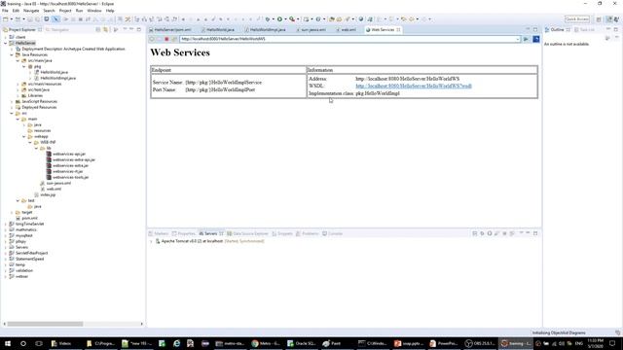The width and height of the screenshot is (623, 350).
Task: Open the Windows Start menu
Action: click(8, 343)
